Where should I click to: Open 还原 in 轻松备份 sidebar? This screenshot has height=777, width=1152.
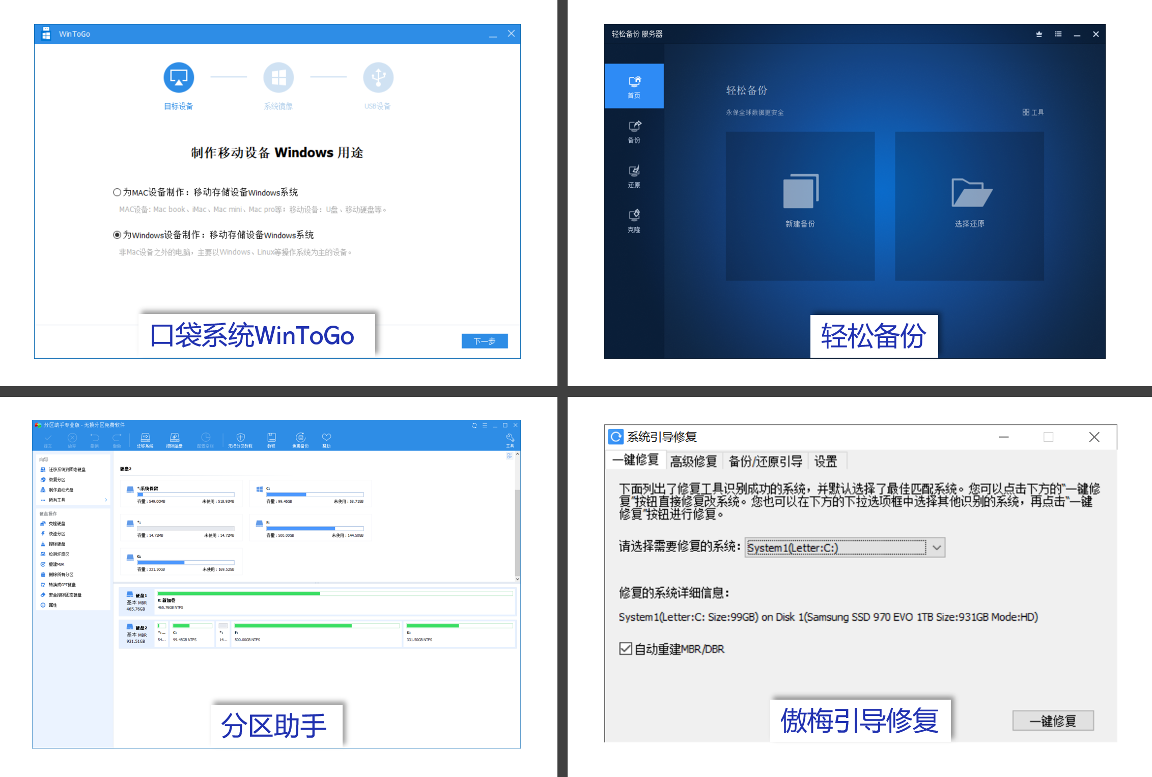click(634, 176)
